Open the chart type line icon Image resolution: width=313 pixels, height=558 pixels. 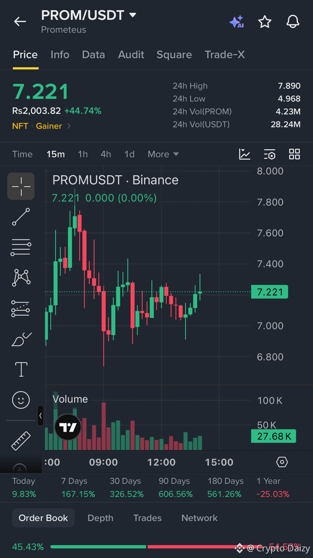pos(245,154)
